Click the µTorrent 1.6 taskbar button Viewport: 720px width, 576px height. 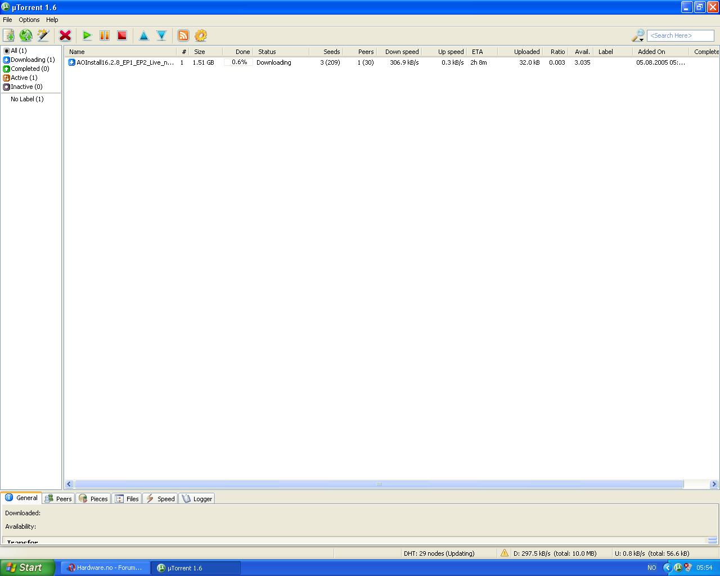(x=196, y=568)
